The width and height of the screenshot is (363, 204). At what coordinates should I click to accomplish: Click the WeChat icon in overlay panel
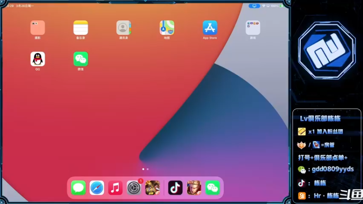[x=302, y=170]
